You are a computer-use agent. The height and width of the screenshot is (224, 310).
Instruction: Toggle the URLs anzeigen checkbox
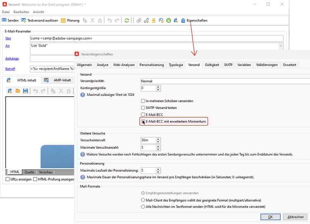coord(7,179)
